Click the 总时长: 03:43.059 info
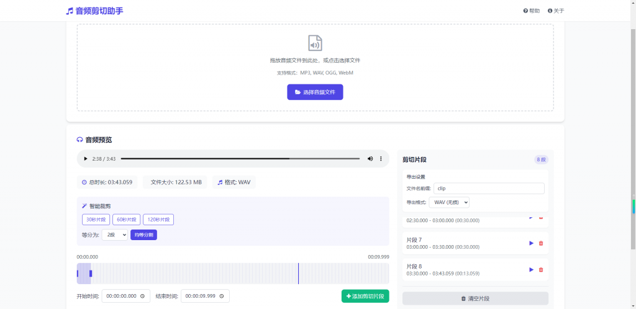The width and height of the screenshot is (636, 309). (107, 182)
